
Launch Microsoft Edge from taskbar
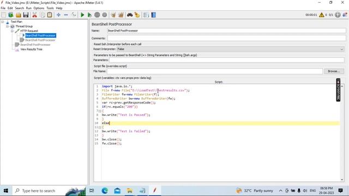pos(105,191)
